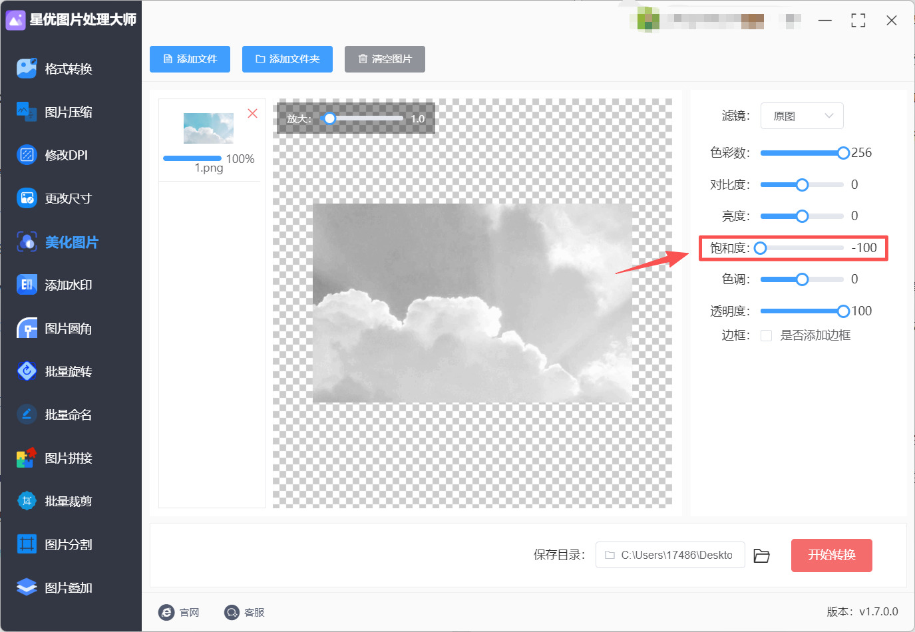915x632 pixels.
Task: Click the 保存目录 path input field
Action: (670, 555)
